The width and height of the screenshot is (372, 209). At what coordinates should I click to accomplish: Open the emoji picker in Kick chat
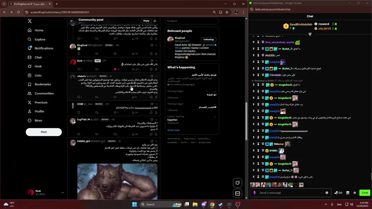click(327, 193)
